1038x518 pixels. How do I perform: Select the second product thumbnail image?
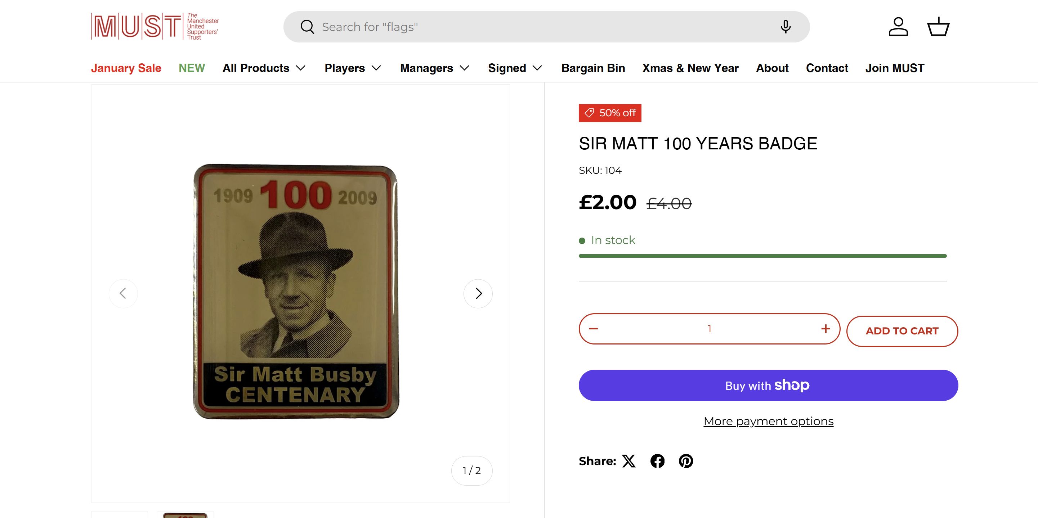coord(185,515)
